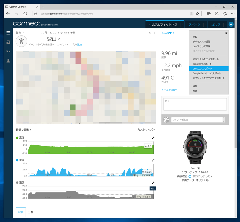
Task: Open browser more options ellipsis
Action: (x=233, y=14)
